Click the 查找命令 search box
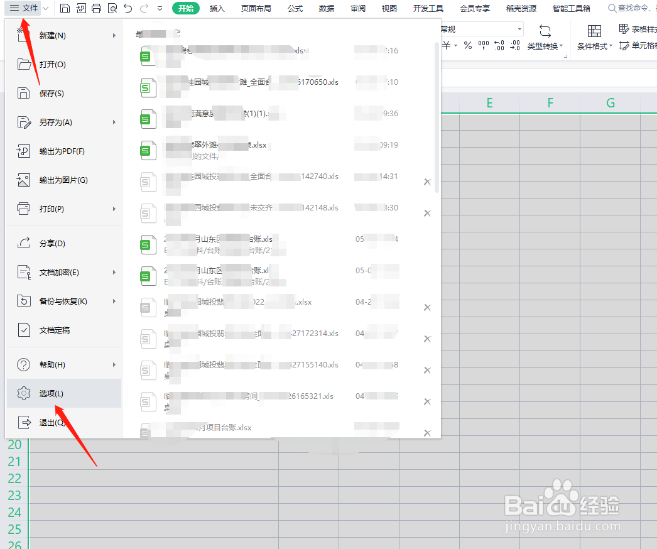Screen dimensions: 657x549 click(632, 8)
